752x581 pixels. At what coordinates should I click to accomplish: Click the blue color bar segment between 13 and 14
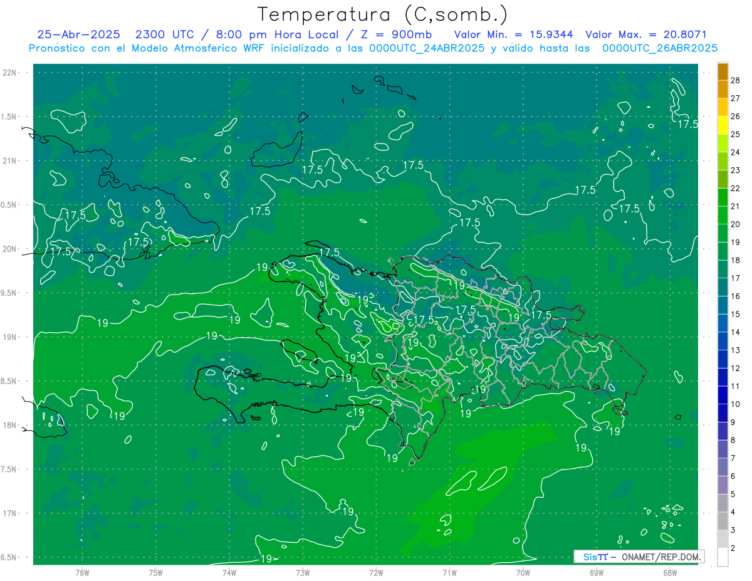click(x=723, y=341)
